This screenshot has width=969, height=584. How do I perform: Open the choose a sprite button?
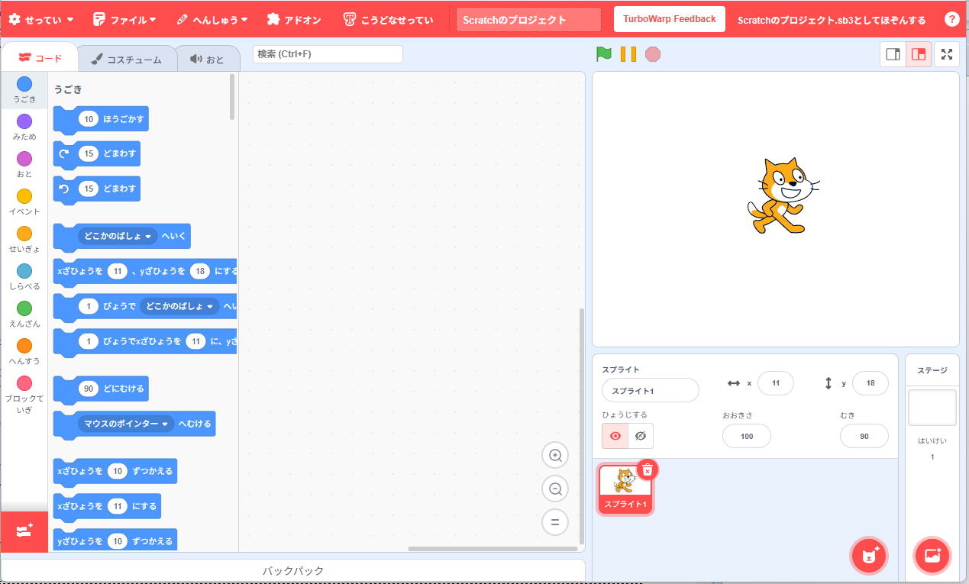(869, 555)
